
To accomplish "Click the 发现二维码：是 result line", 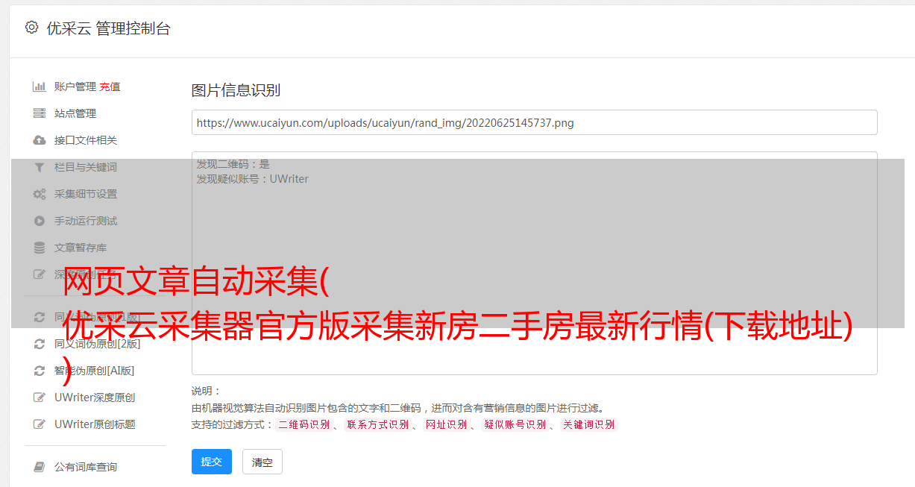I will pos(233,164).
